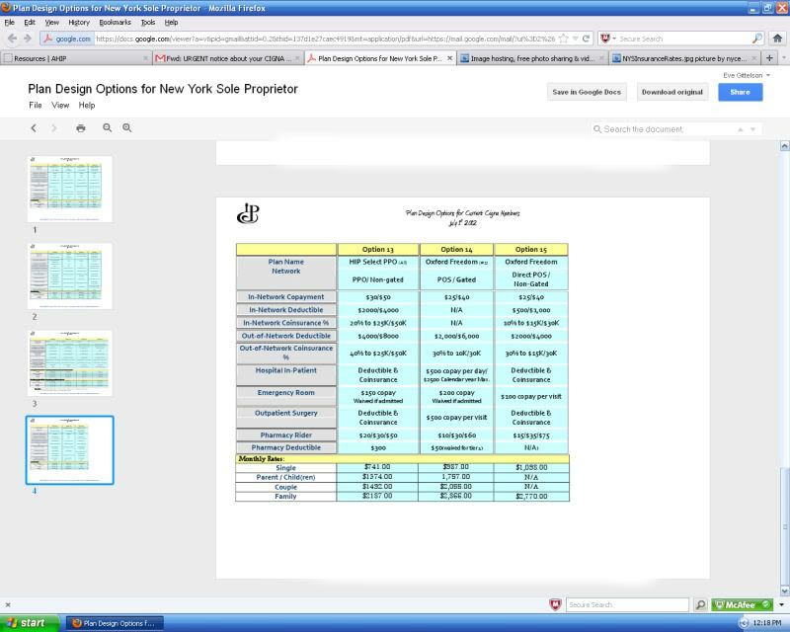790x632 pixels.
Task: Click the Option 13 column header
Action: tap(378, 249)
